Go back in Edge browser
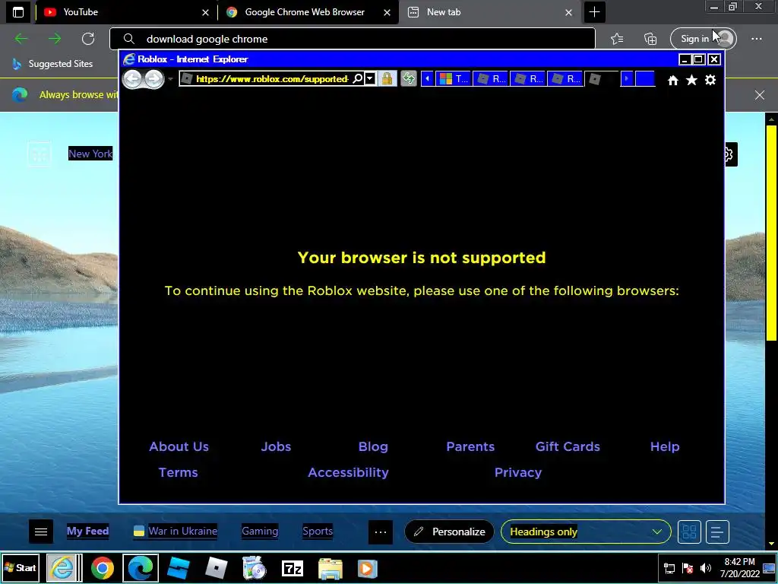The image size is (778, 584). click(21, 39)
